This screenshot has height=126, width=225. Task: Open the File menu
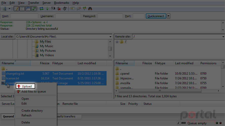[4, 3]
